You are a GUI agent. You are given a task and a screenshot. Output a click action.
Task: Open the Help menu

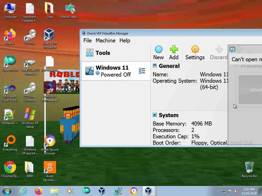coord(125,41)
